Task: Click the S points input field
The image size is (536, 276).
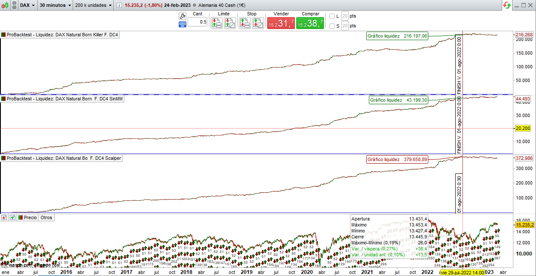Action: point(345,26)
